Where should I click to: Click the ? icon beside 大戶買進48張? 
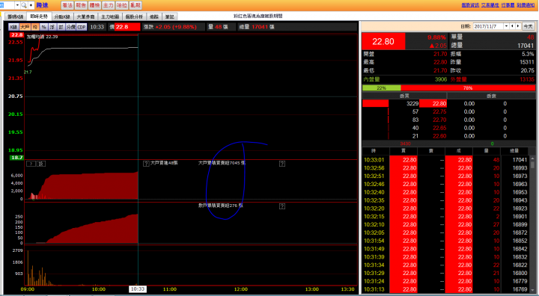point(146,164)
